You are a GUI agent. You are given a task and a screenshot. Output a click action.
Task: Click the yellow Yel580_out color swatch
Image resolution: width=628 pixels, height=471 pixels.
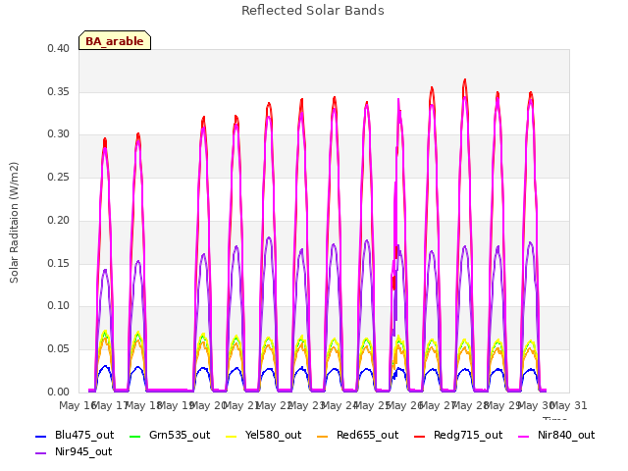(232, 436)
